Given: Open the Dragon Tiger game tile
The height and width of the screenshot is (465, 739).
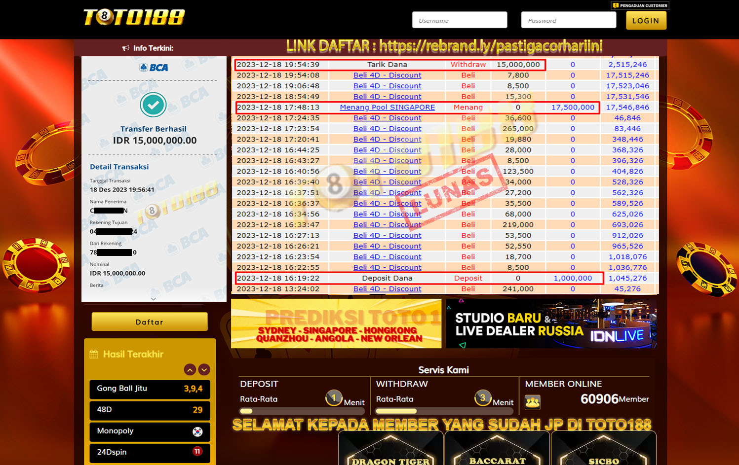Looking at the screenshot, I should click(x=390, y=449).
